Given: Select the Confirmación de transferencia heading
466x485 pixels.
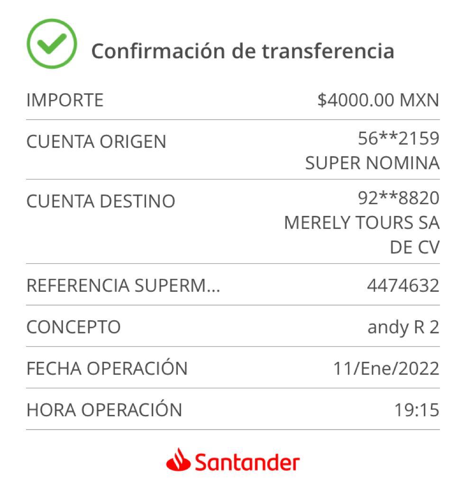Looking at the screenshot, I should [x=243, y=51].
